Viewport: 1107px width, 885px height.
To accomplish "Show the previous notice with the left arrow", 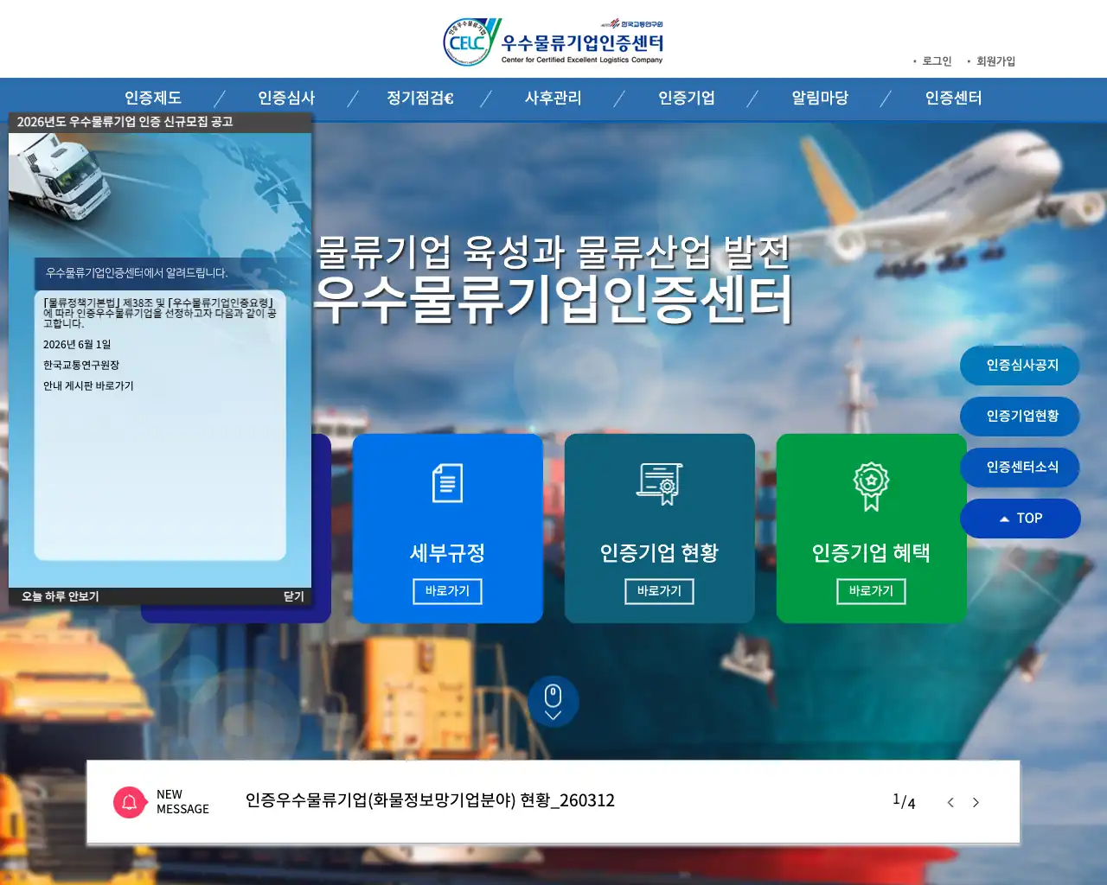I will [950, 802].
